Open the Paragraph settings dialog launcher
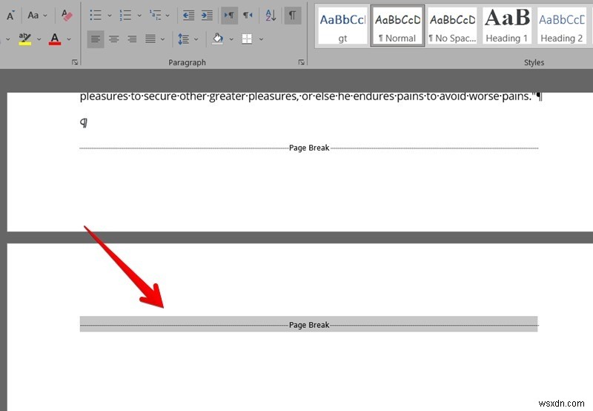 pos(302,62)
